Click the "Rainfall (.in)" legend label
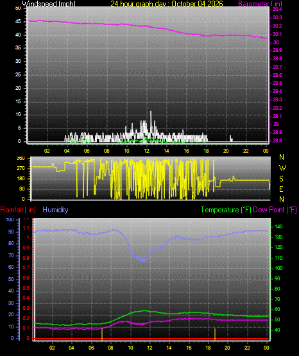The height and width of the screenshot is (356, 299). pos(18,210)
